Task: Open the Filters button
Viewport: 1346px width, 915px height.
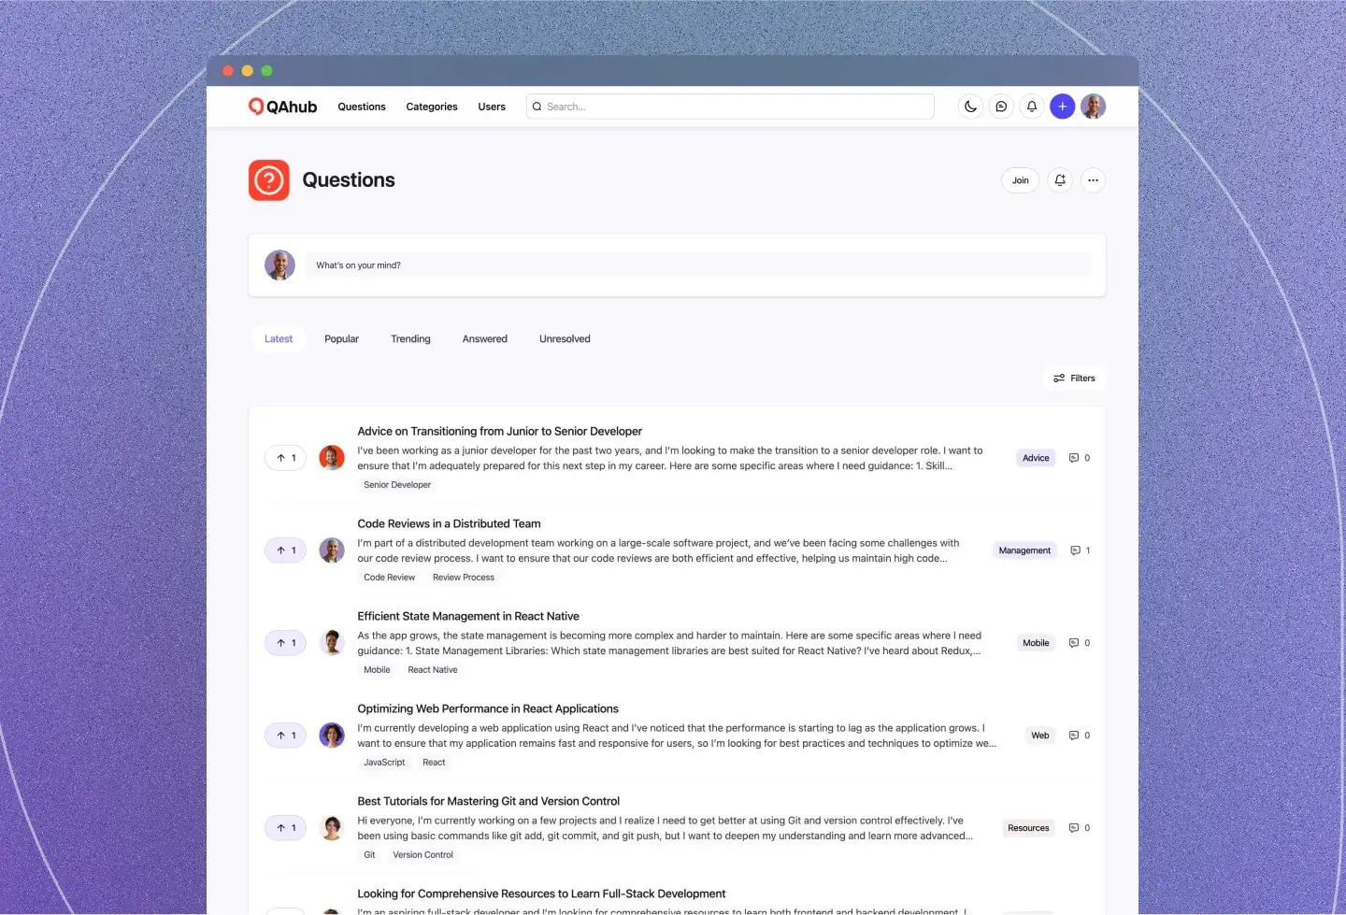Action: point(1074,379)
